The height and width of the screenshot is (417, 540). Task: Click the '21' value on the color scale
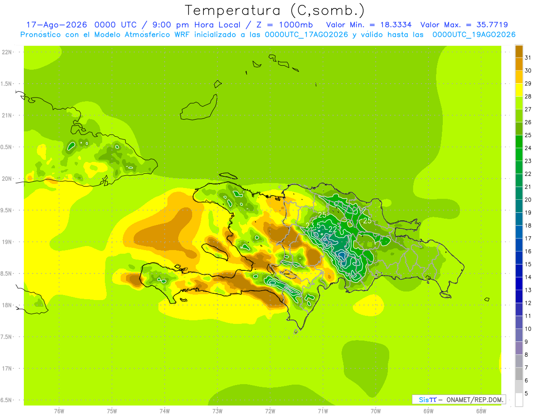[528, 187]
